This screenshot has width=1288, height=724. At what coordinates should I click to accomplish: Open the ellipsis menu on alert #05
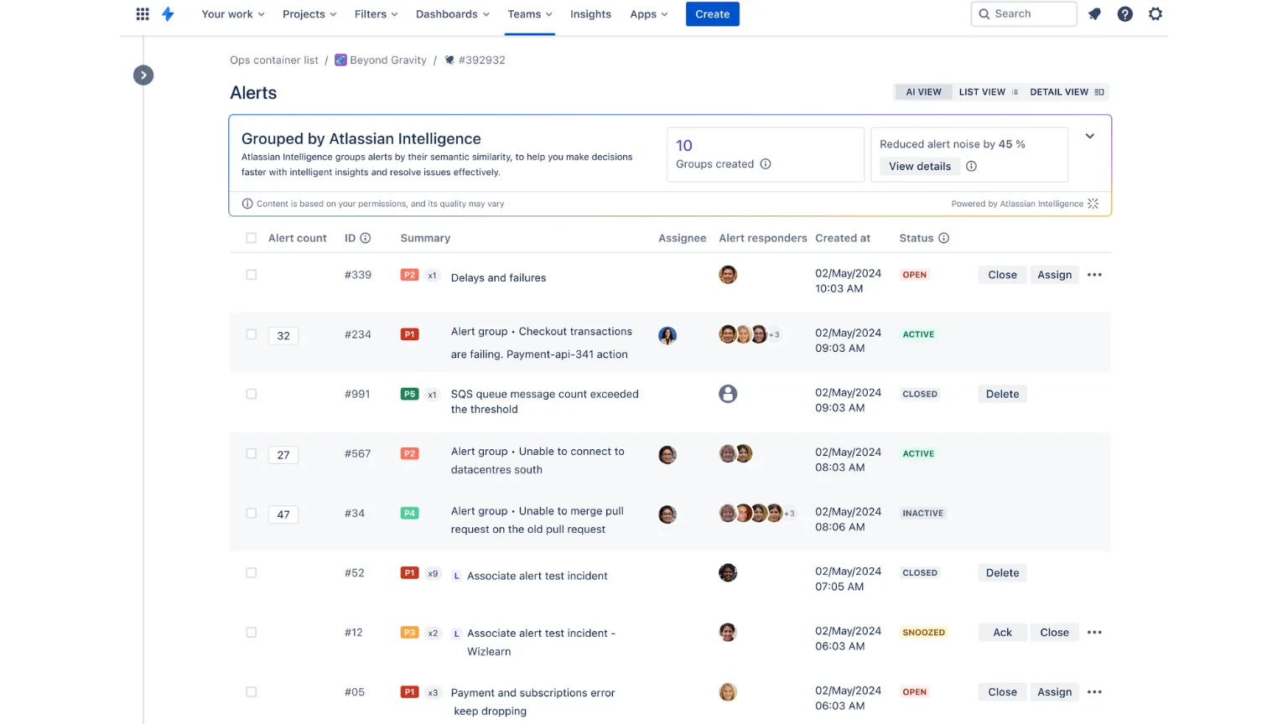pyautogui.click(x=1094, y=691)
